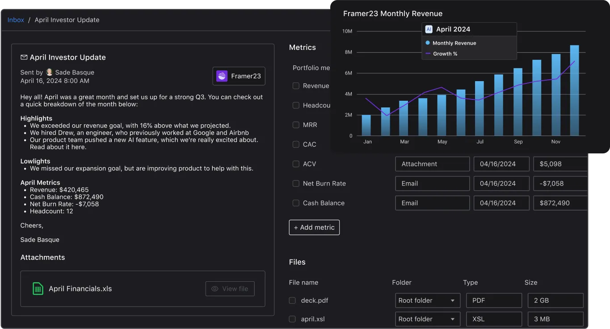The width and height of the screenshot is (610, 329).
Task: Check the Revenue metric checkbox
Action: pos(296,86)
